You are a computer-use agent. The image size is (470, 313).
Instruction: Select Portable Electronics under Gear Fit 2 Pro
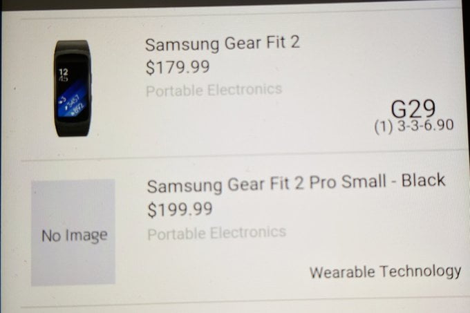click(217, 233)
